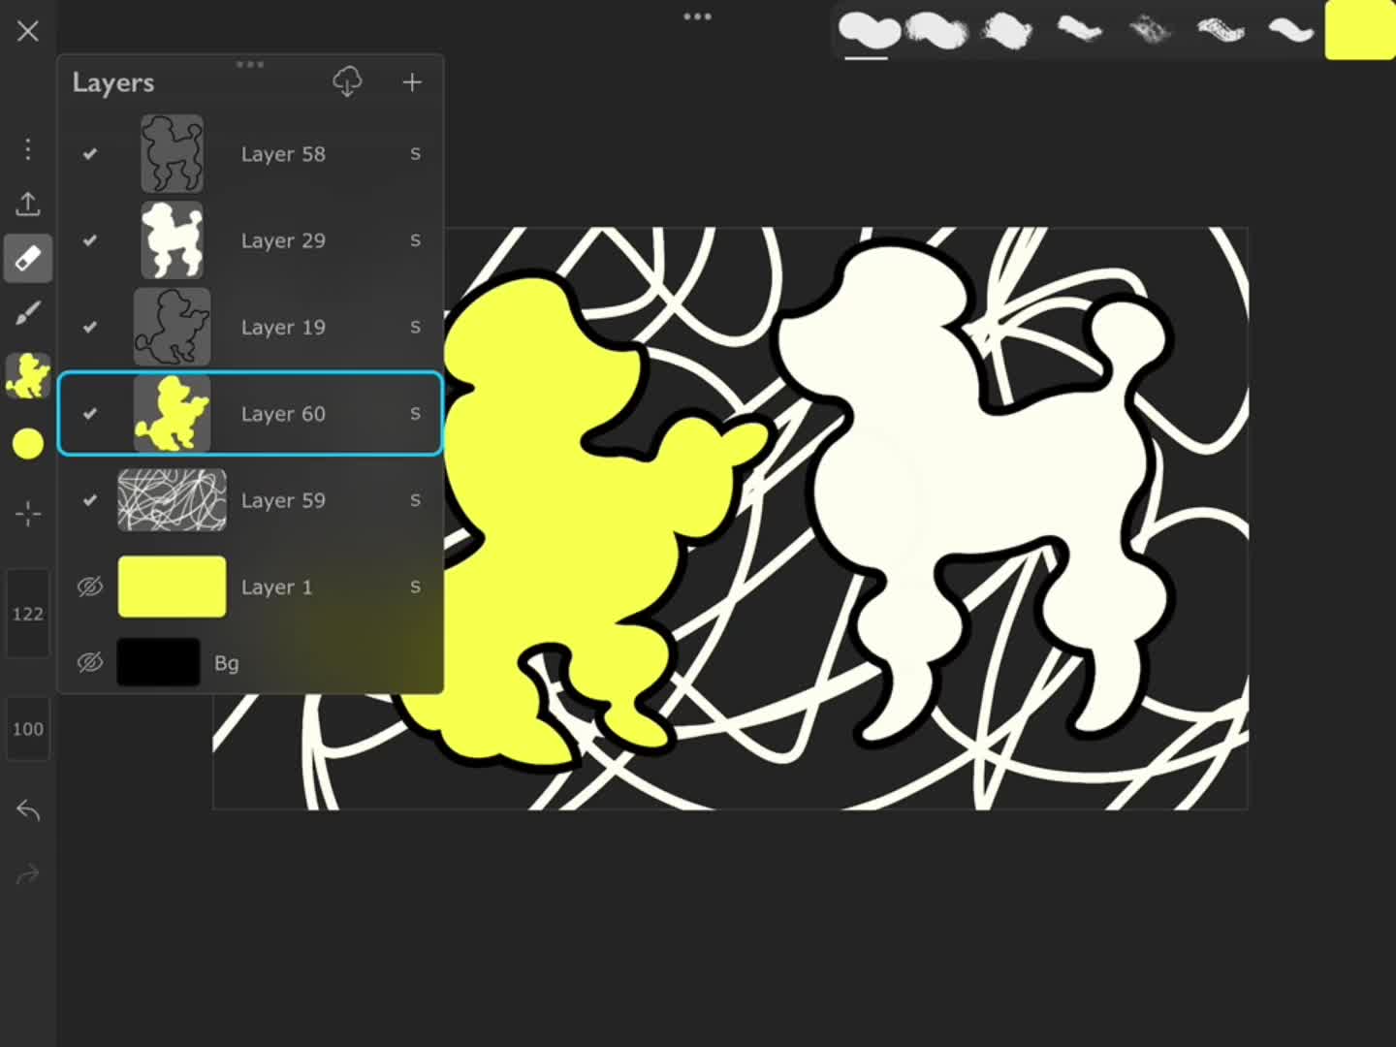Image resolution: width=1396 pixels, height=1047 pixels.
Task: Select the Layer 1 yellow fill thumbnail
Action: [173, 587]
